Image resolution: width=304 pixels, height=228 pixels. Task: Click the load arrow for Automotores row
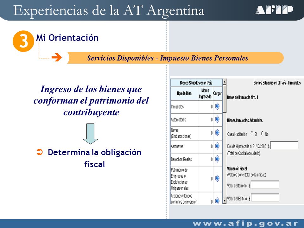coord(217,119)
